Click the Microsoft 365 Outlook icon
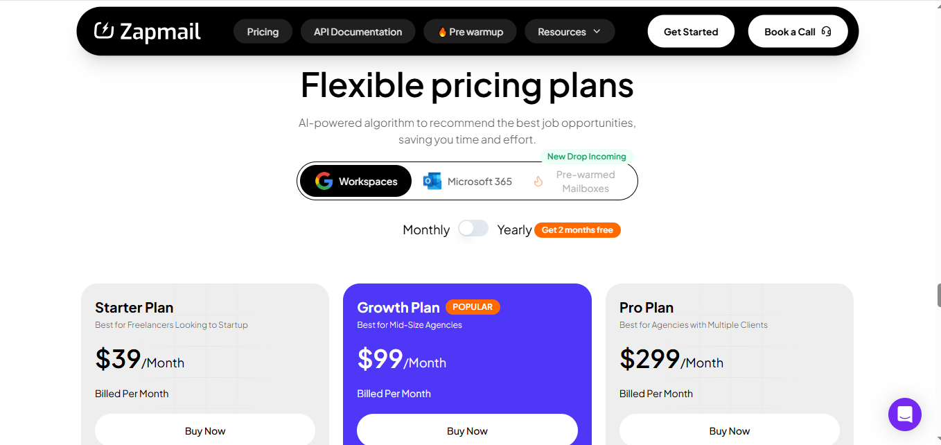This screenshot has height=445, width=941. point(432,181)
